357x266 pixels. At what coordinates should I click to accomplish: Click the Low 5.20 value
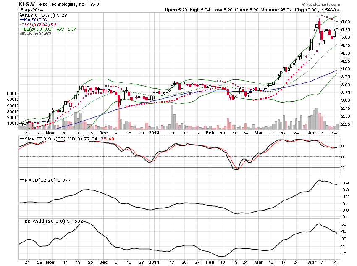pyautogui.click(x=223, y=10)
